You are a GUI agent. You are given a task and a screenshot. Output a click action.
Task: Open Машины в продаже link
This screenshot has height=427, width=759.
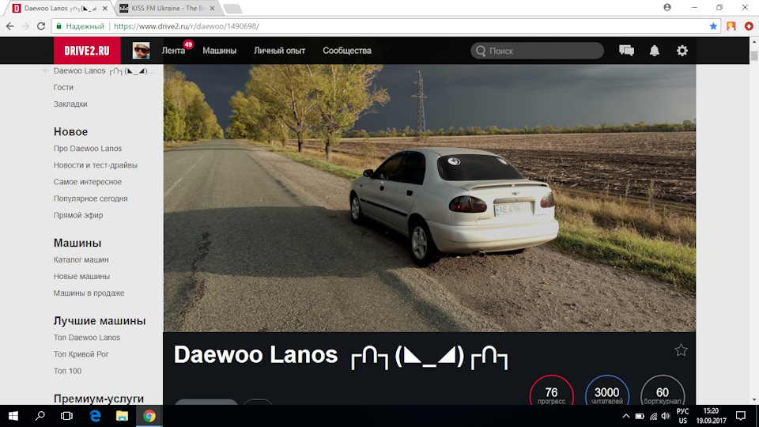[x=89, y=293]
